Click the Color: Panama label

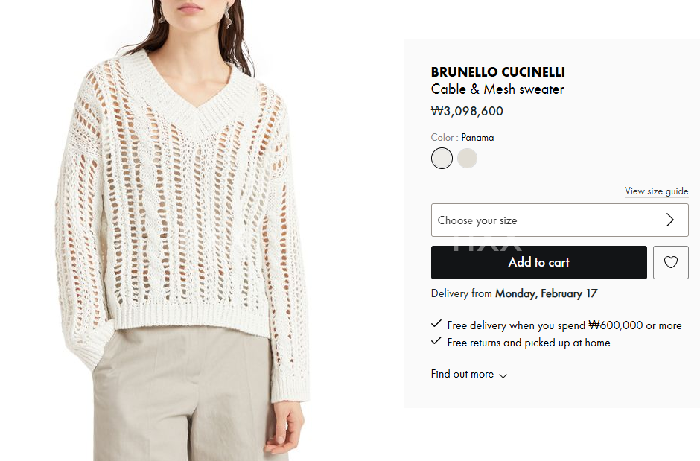click(462, 138)
